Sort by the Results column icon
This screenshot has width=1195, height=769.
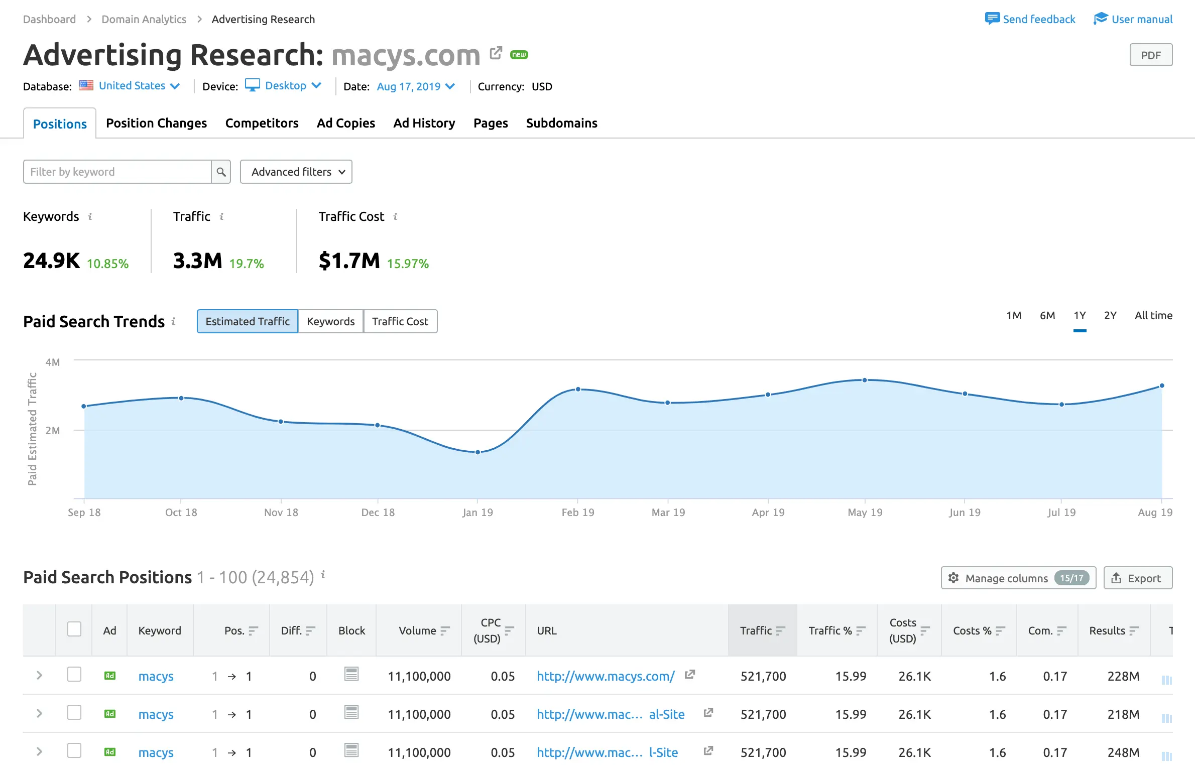coord(1134,630)
